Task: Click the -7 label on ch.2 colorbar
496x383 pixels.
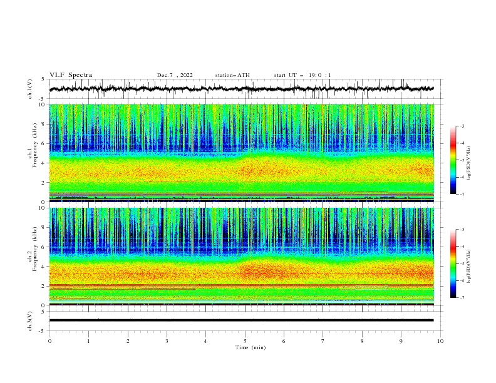Action: [x=462, y=298]
